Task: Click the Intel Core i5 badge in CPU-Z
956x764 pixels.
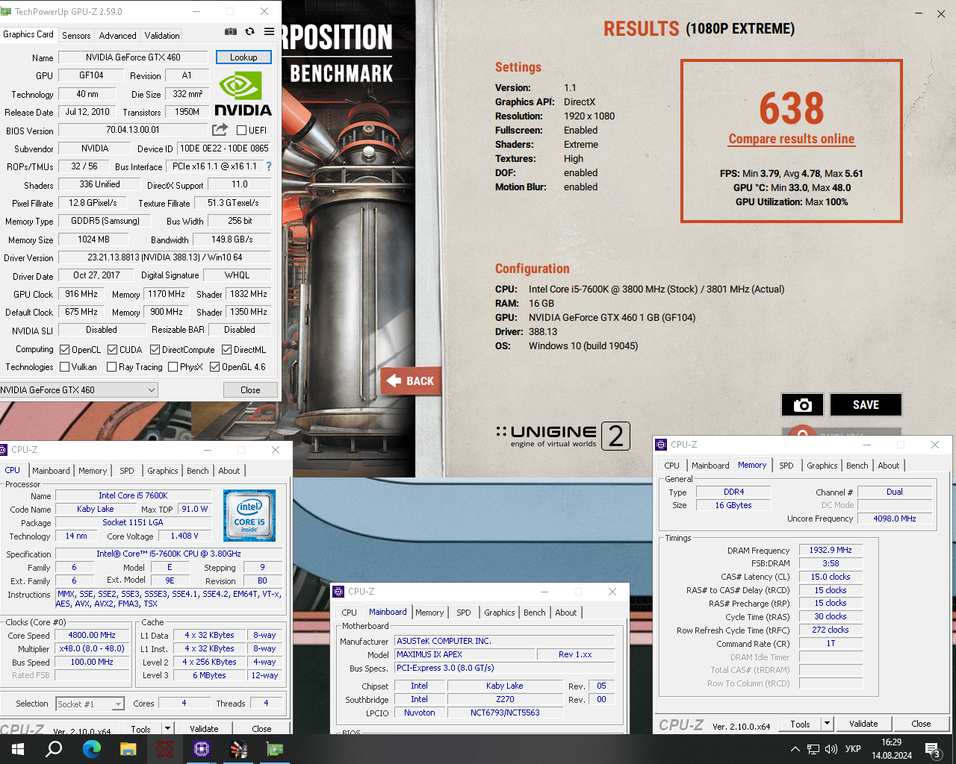Action: tap(249, 516)
